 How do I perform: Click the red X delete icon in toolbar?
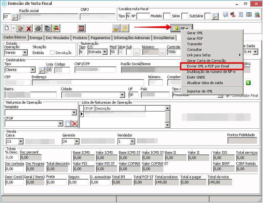[x=29, y=28]
